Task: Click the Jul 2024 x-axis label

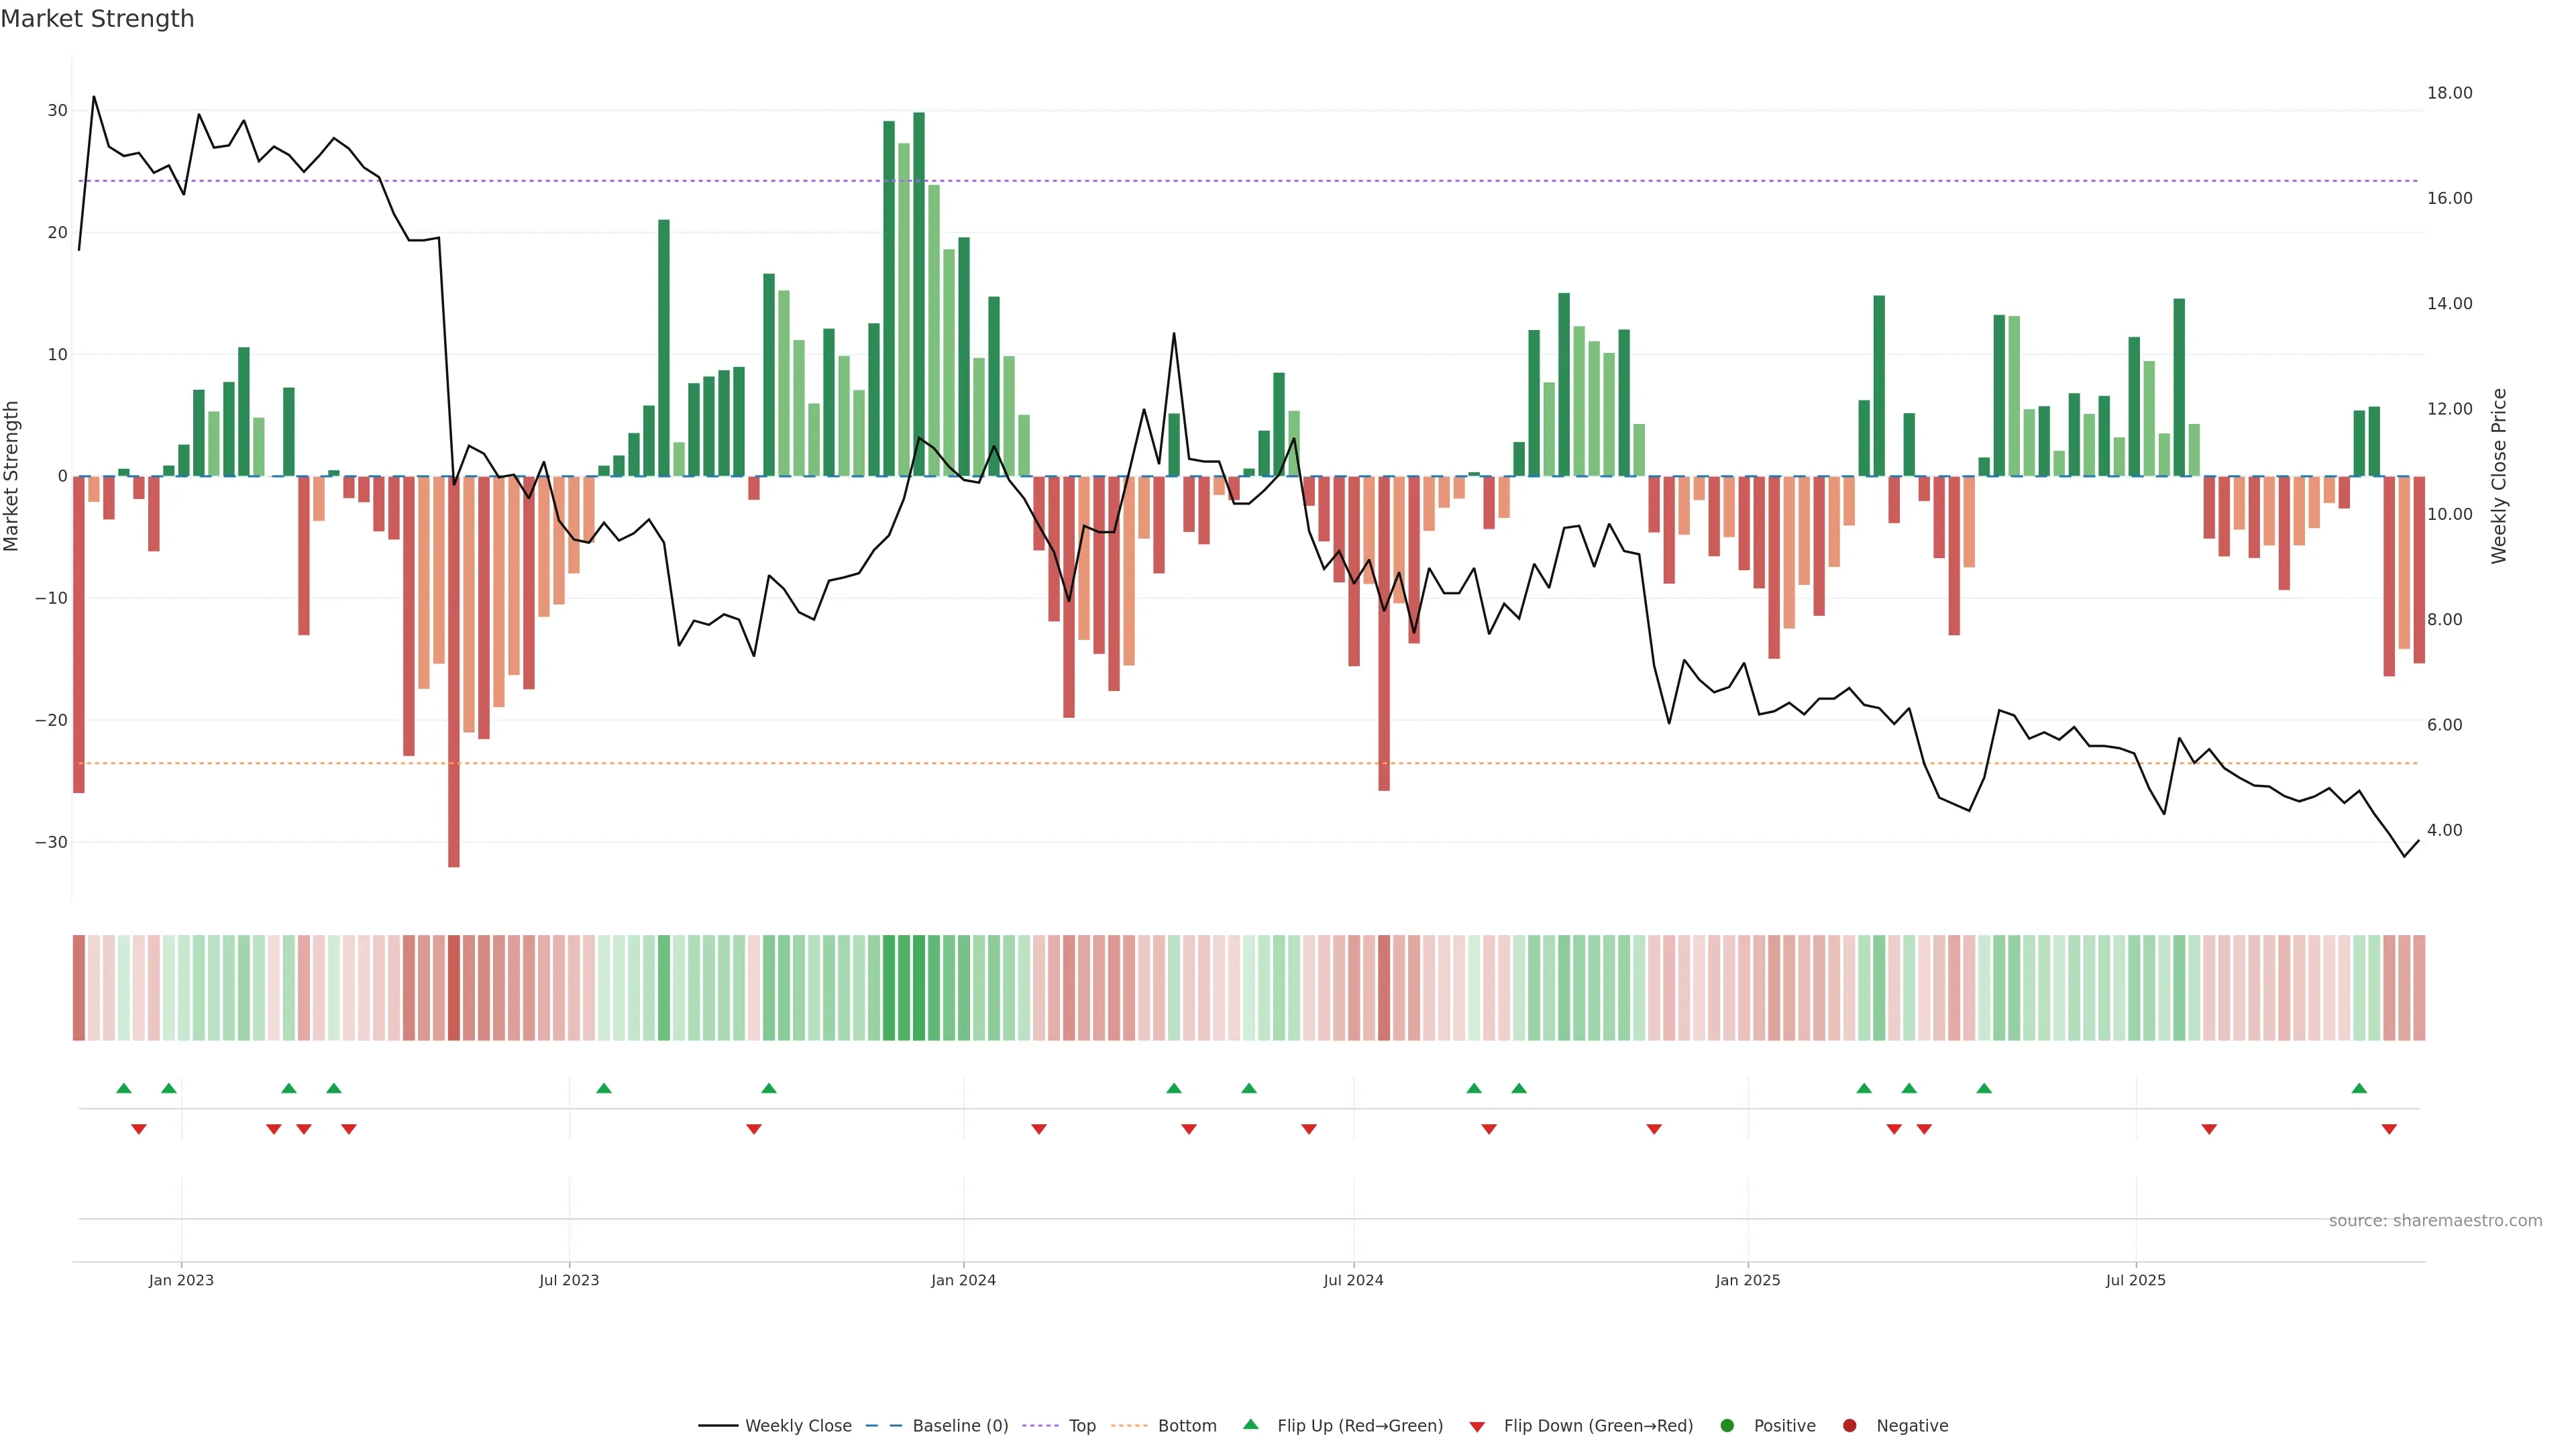Action: 1353,1280
